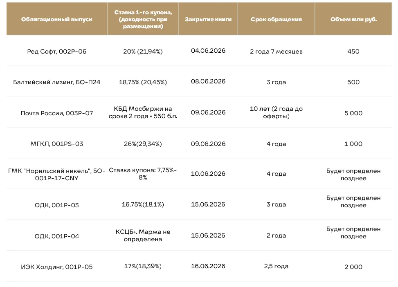This screenshot has width=398, height=287.
Task: Select the 'Срок обращения' column header
Action: (276, 19)
